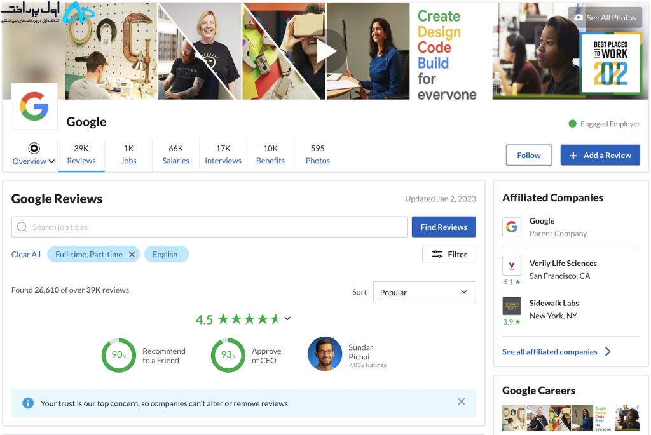Click Sidewalk Labs' 3.9 star rating
Viewport: 651px width, 435px height.
[x=512, y=322]
